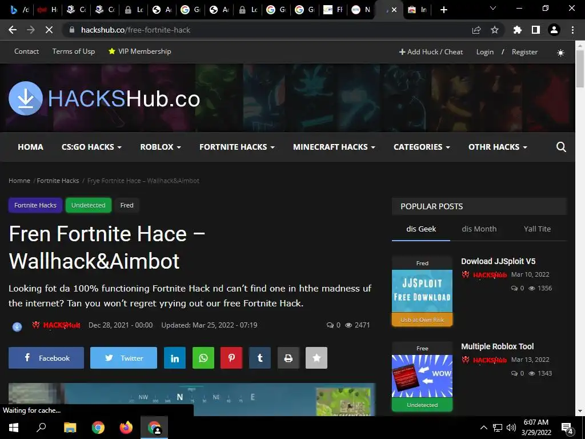Open File Explorer from taskbar

[70, 428]
